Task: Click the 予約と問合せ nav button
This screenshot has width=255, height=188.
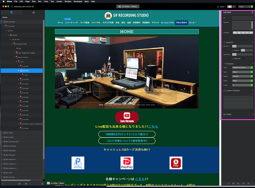Action: tap(182, 23)
